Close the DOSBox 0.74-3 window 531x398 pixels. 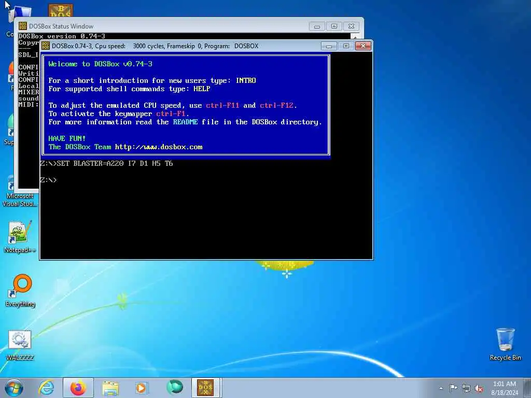(x=363, y=46)
